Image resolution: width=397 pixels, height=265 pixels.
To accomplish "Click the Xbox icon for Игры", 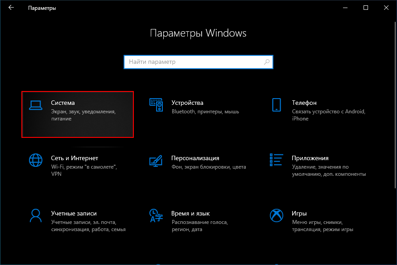I will 277,215.
